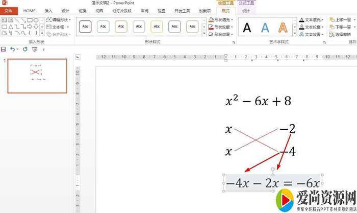Click the equation text box −4x − 2x = −6x
This screenshot has width=357, height=213.
click(273, 183)
